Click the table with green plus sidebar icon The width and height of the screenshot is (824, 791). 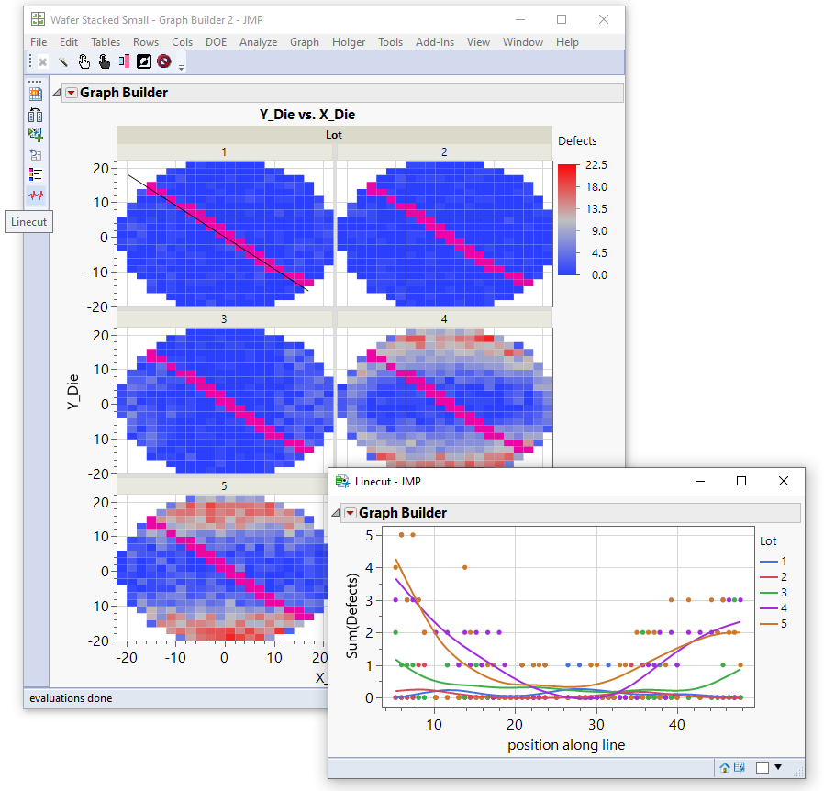[36, 135]
